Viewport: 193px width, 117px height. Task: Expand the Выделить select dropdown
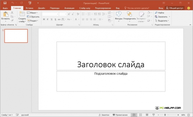coord(163,20)
